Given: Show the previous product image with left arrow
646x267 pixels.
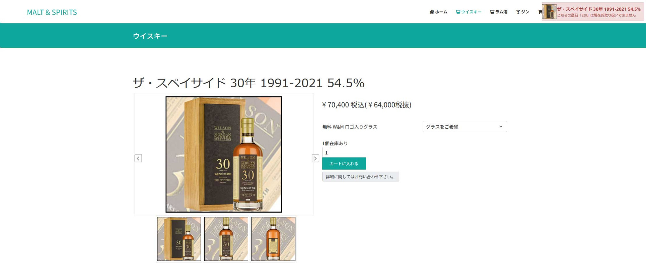Looking at the screenshot, I should click(x=138, y=158).
